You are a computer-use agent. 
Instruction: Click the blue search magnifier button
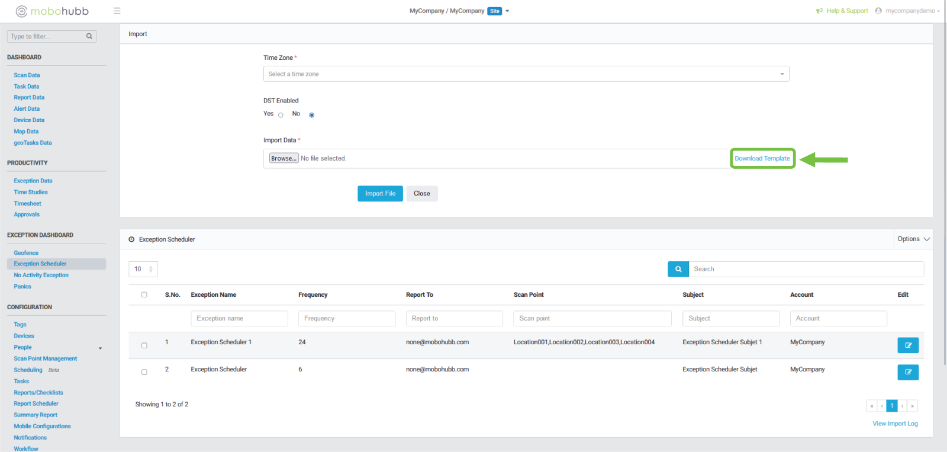(678, 269)
